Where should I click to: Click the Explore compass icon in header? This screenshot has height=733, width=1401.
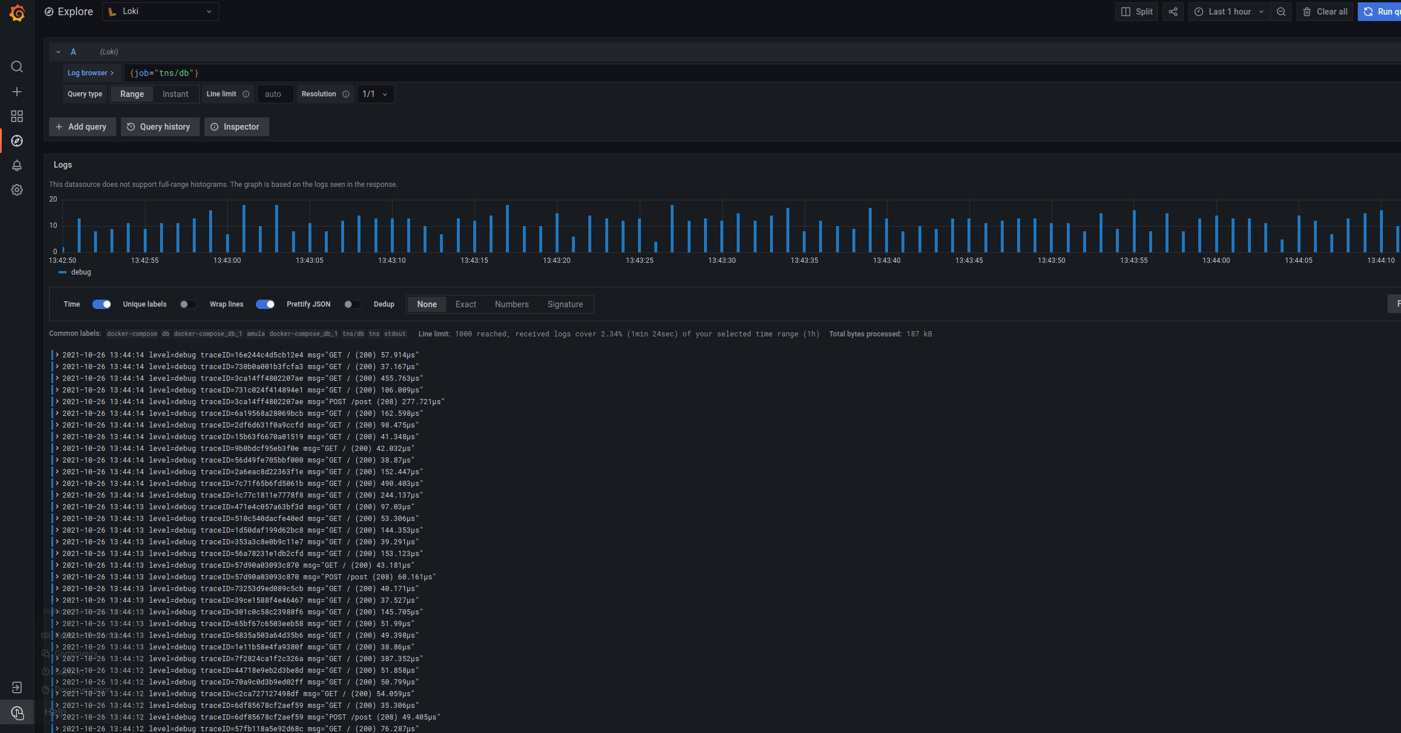point(49,12)
